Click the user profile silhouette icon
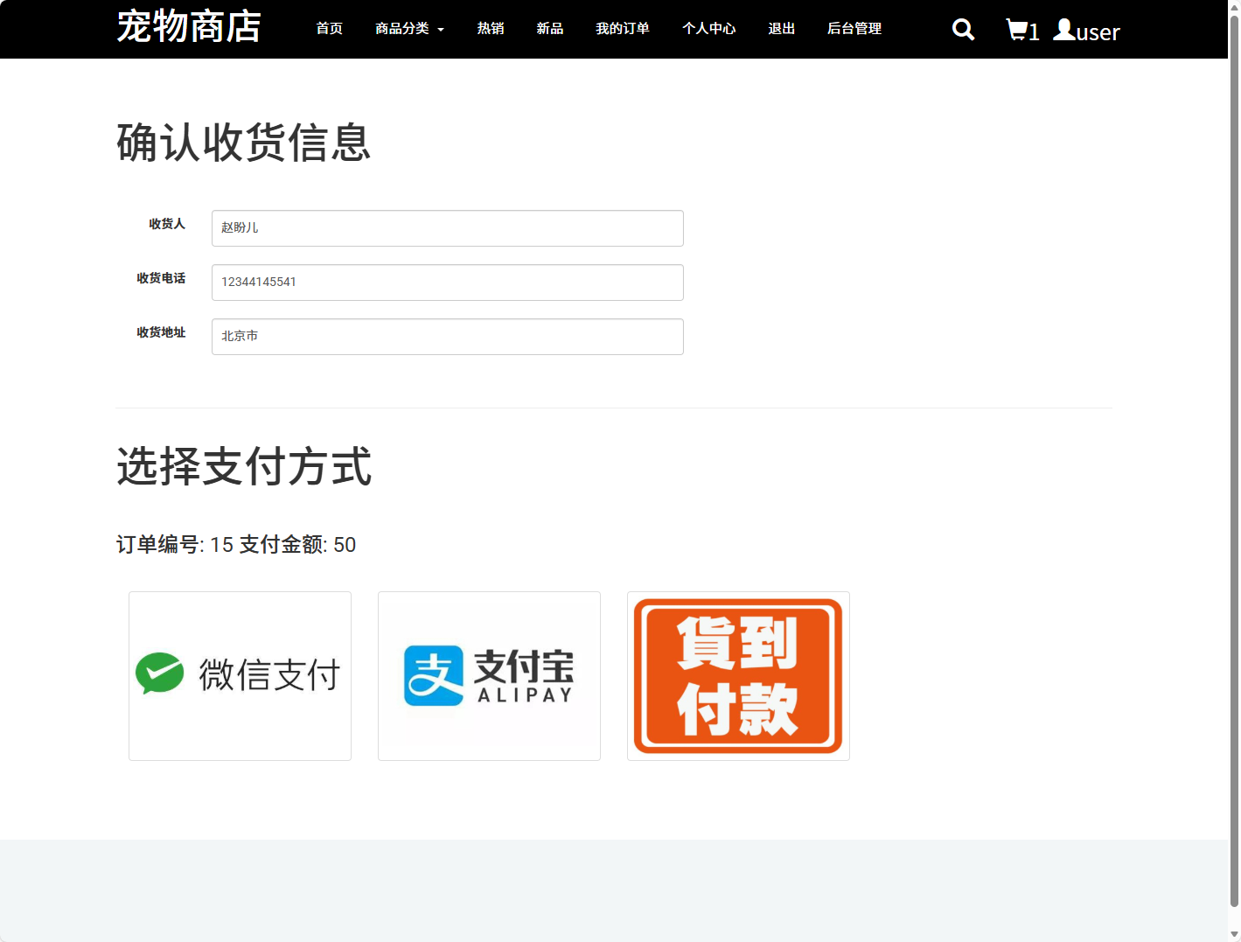The width and height of the screenshot is (1241, 942). (x=1064, y=29)
